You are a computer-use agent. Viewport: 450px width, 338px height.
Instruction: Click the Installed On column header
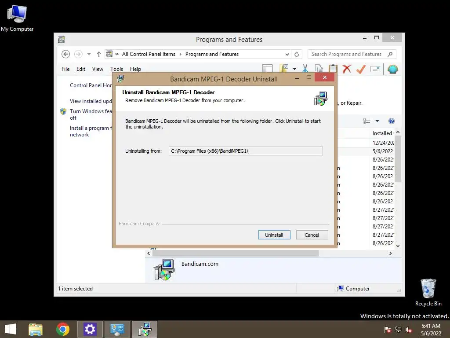click(x=383, y=133)
